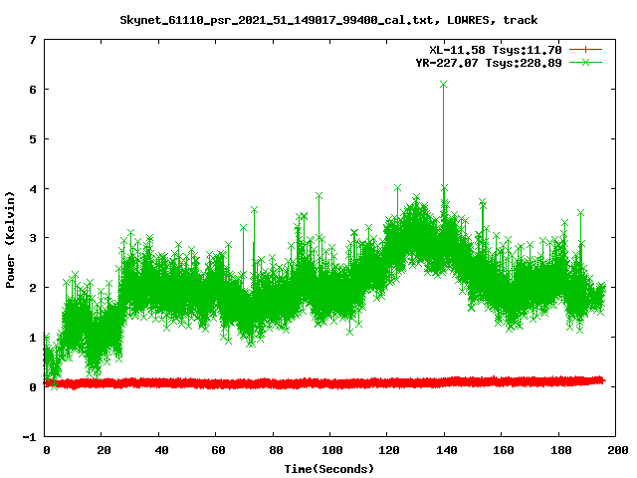This screenshot has height=478, width=637.
Task: Click the y-axis tick label 4
Action: (x=33, y=189)
